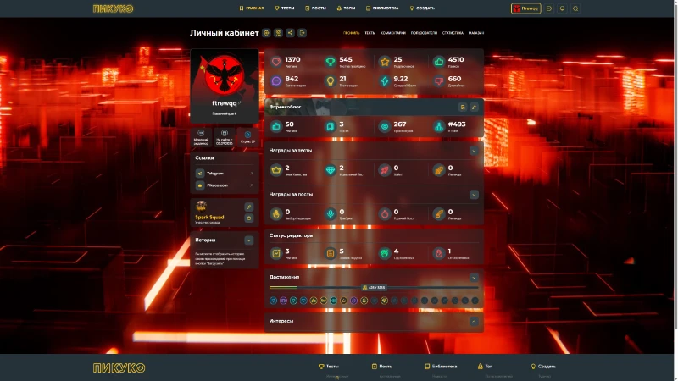The height and width of the screenshot is (381, 678).
Task: Go to ГЛАВНАЯ in the top menu
Action: [252, 8]
